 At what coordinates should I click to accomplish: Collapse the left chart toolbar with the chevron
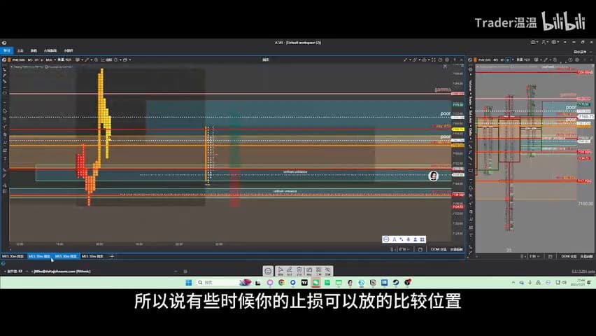(x=461, y=59)
